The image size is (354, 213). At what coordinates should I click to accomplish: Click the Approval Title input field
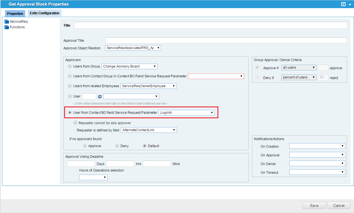pos(226,40)
